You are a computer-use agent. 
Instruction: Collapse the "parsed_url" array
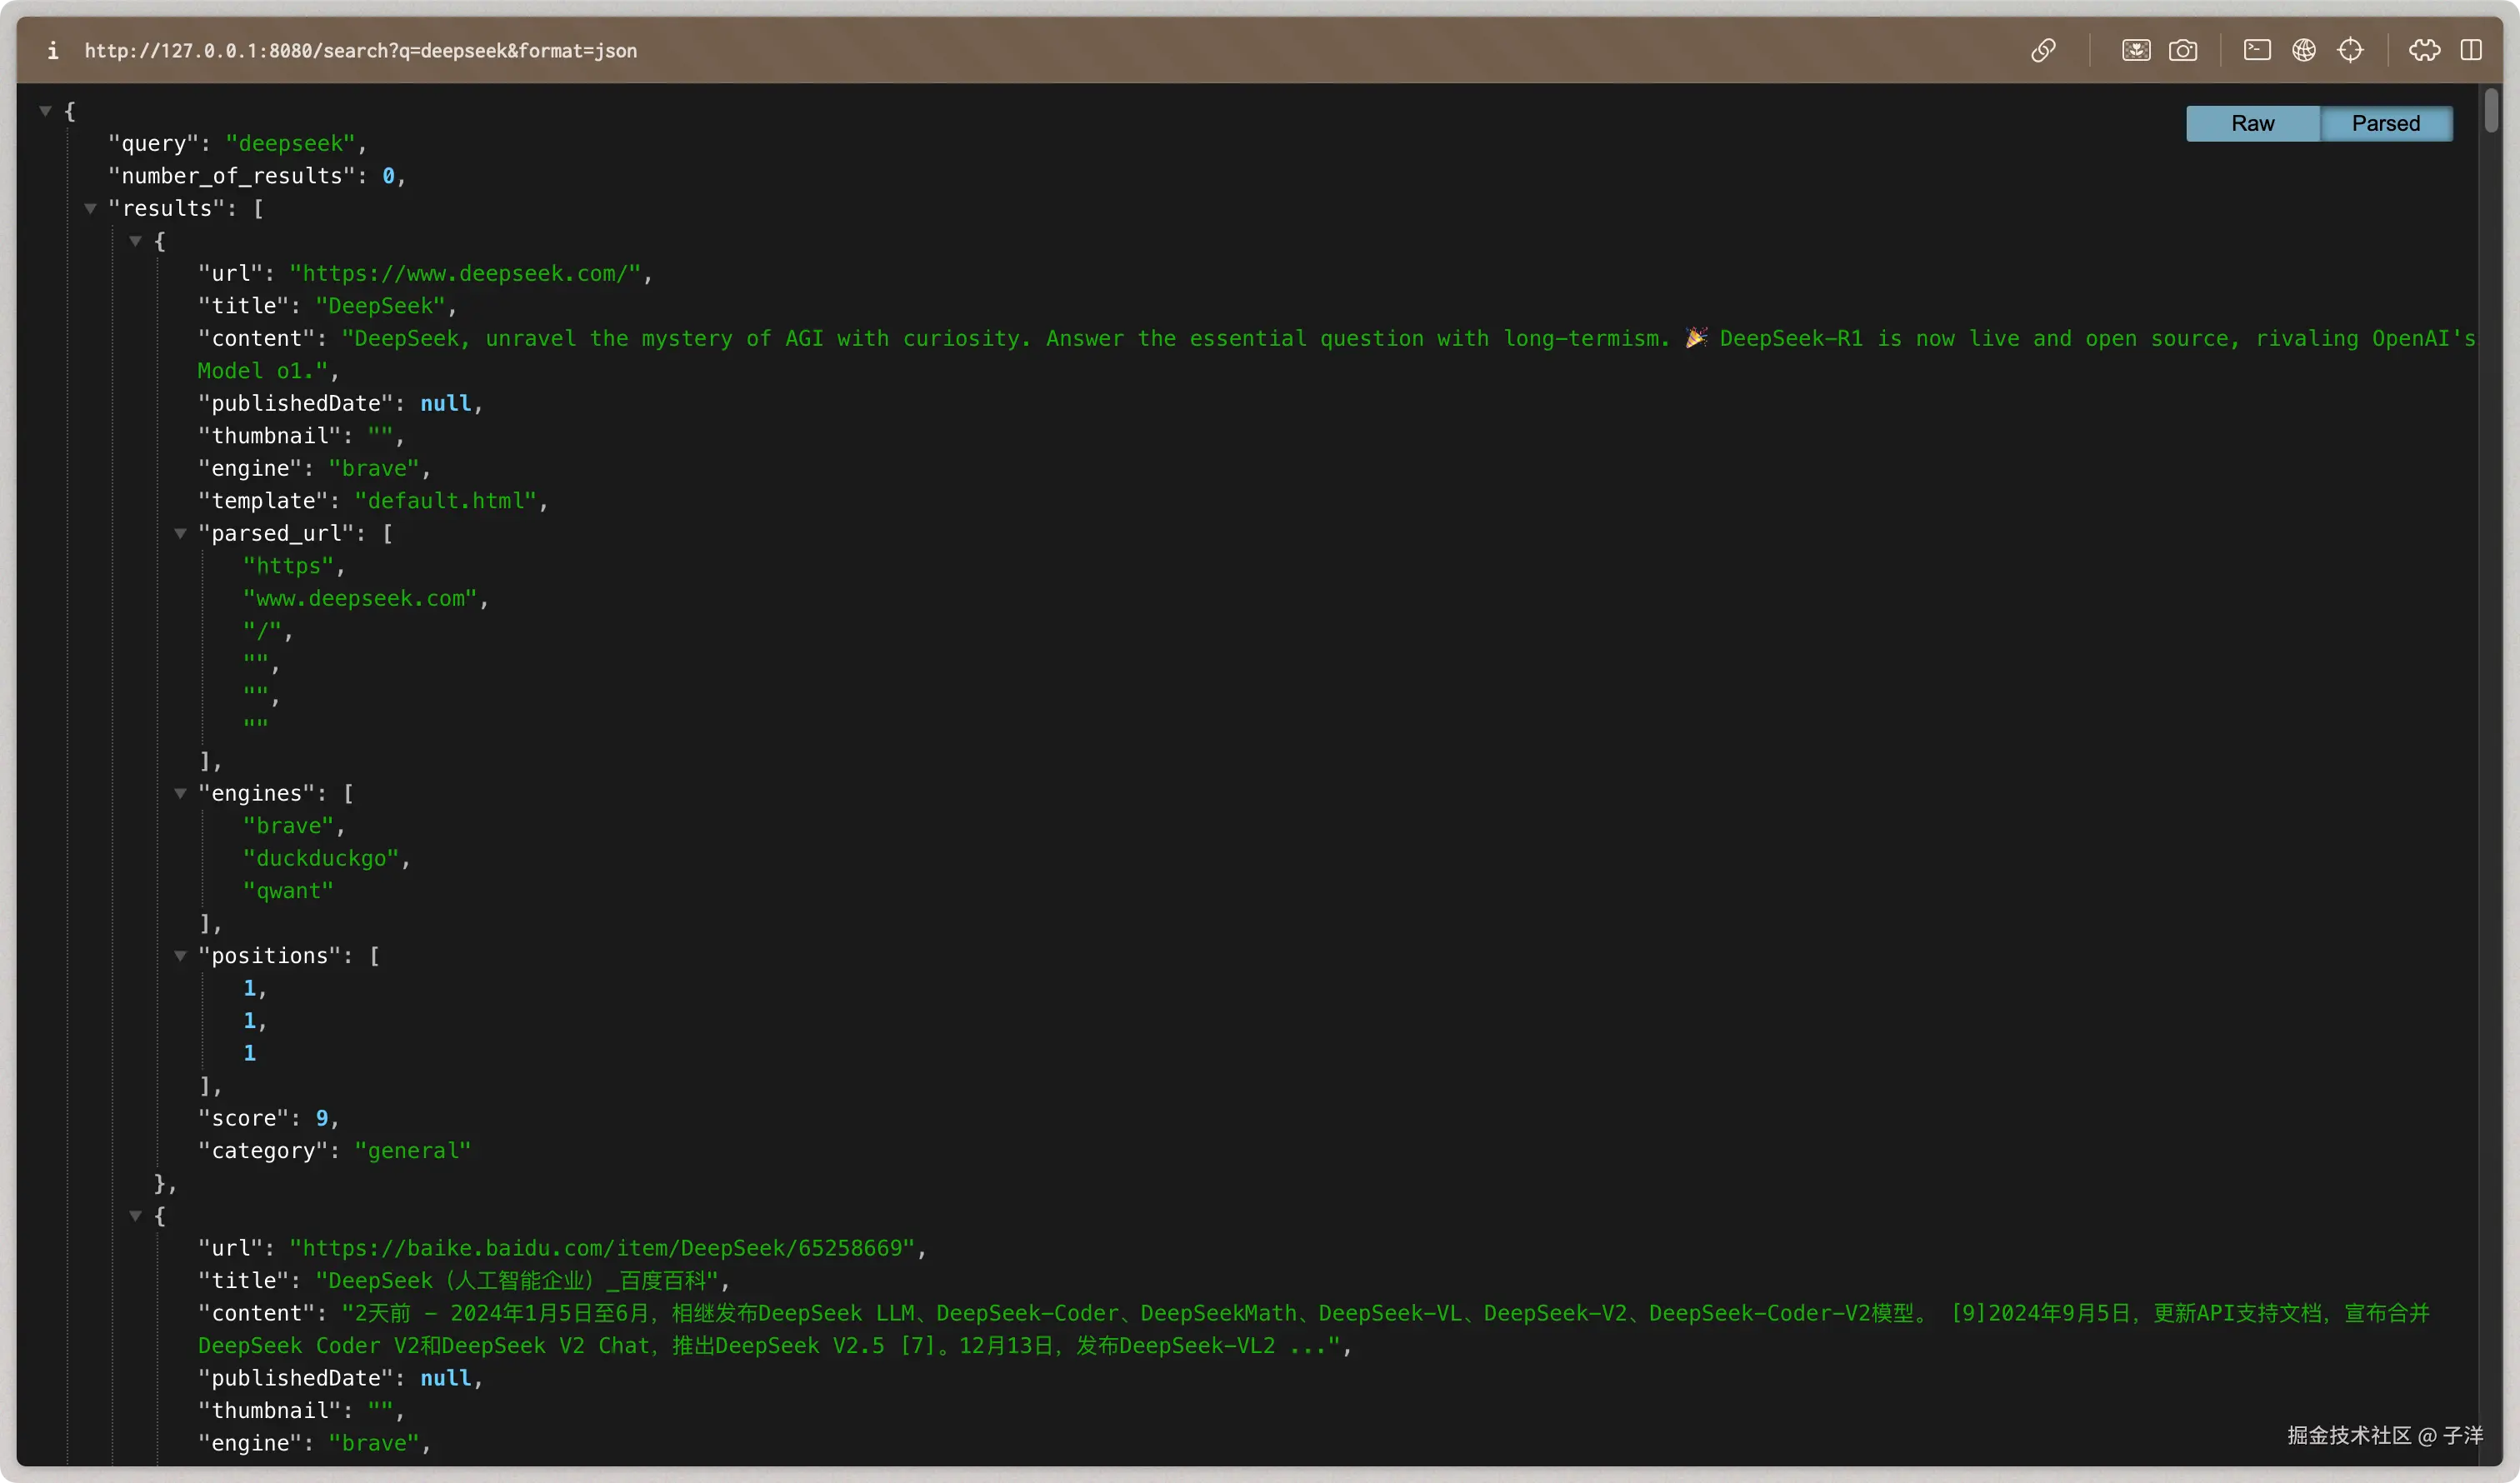[180, 533]
